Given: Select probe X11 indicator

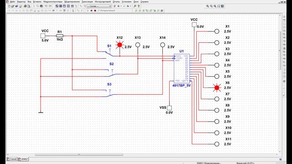Looking at the screenshot, I should (217, 144).
